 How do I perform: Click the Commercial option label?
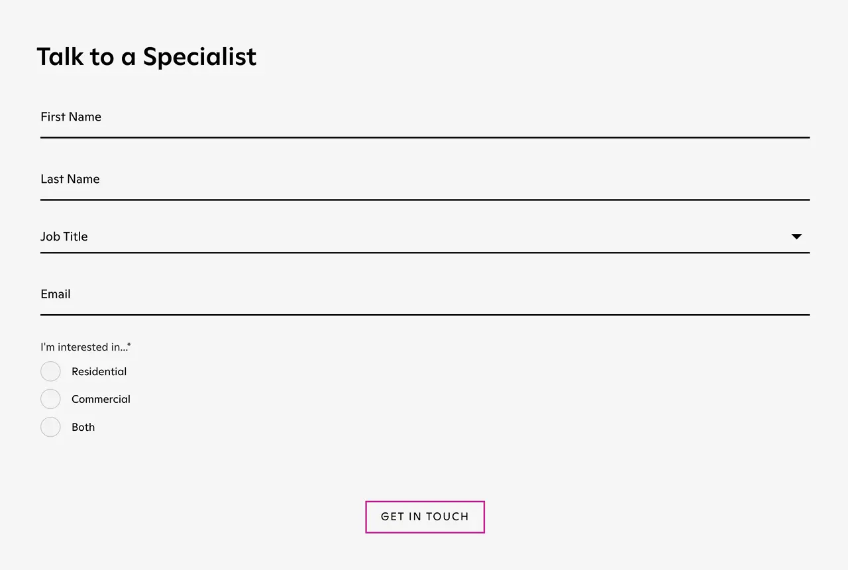pos(101,398)
